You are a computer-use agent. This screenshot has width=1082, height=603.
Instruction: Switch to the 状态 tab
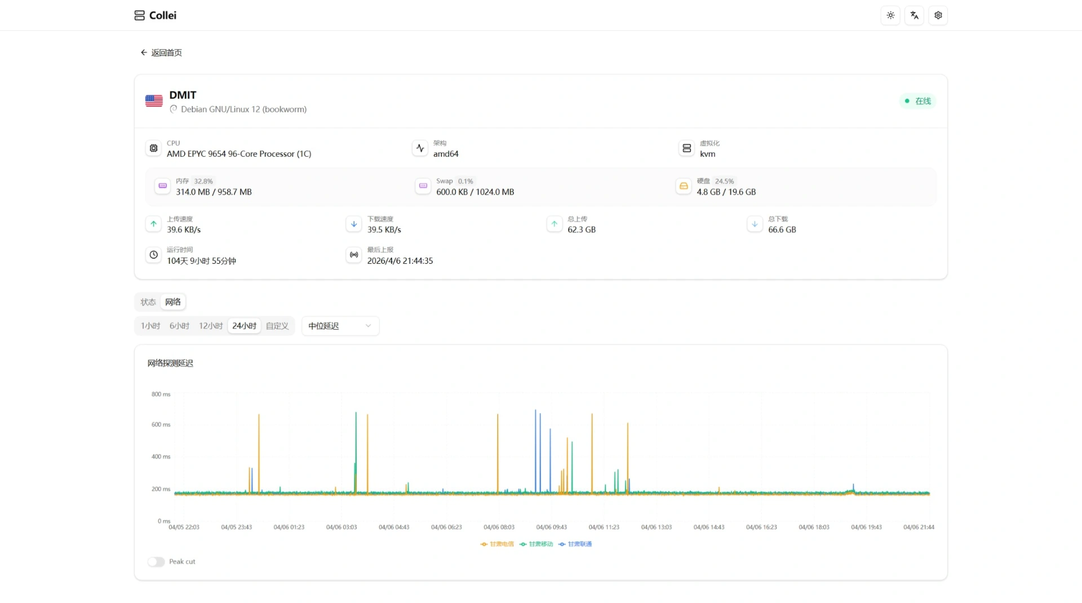[148, 303]
